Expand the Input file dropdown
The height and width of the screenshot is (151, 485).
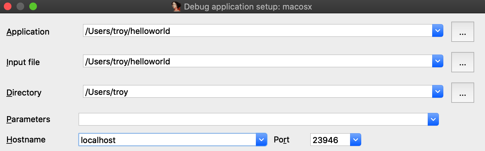click(438, 61)
